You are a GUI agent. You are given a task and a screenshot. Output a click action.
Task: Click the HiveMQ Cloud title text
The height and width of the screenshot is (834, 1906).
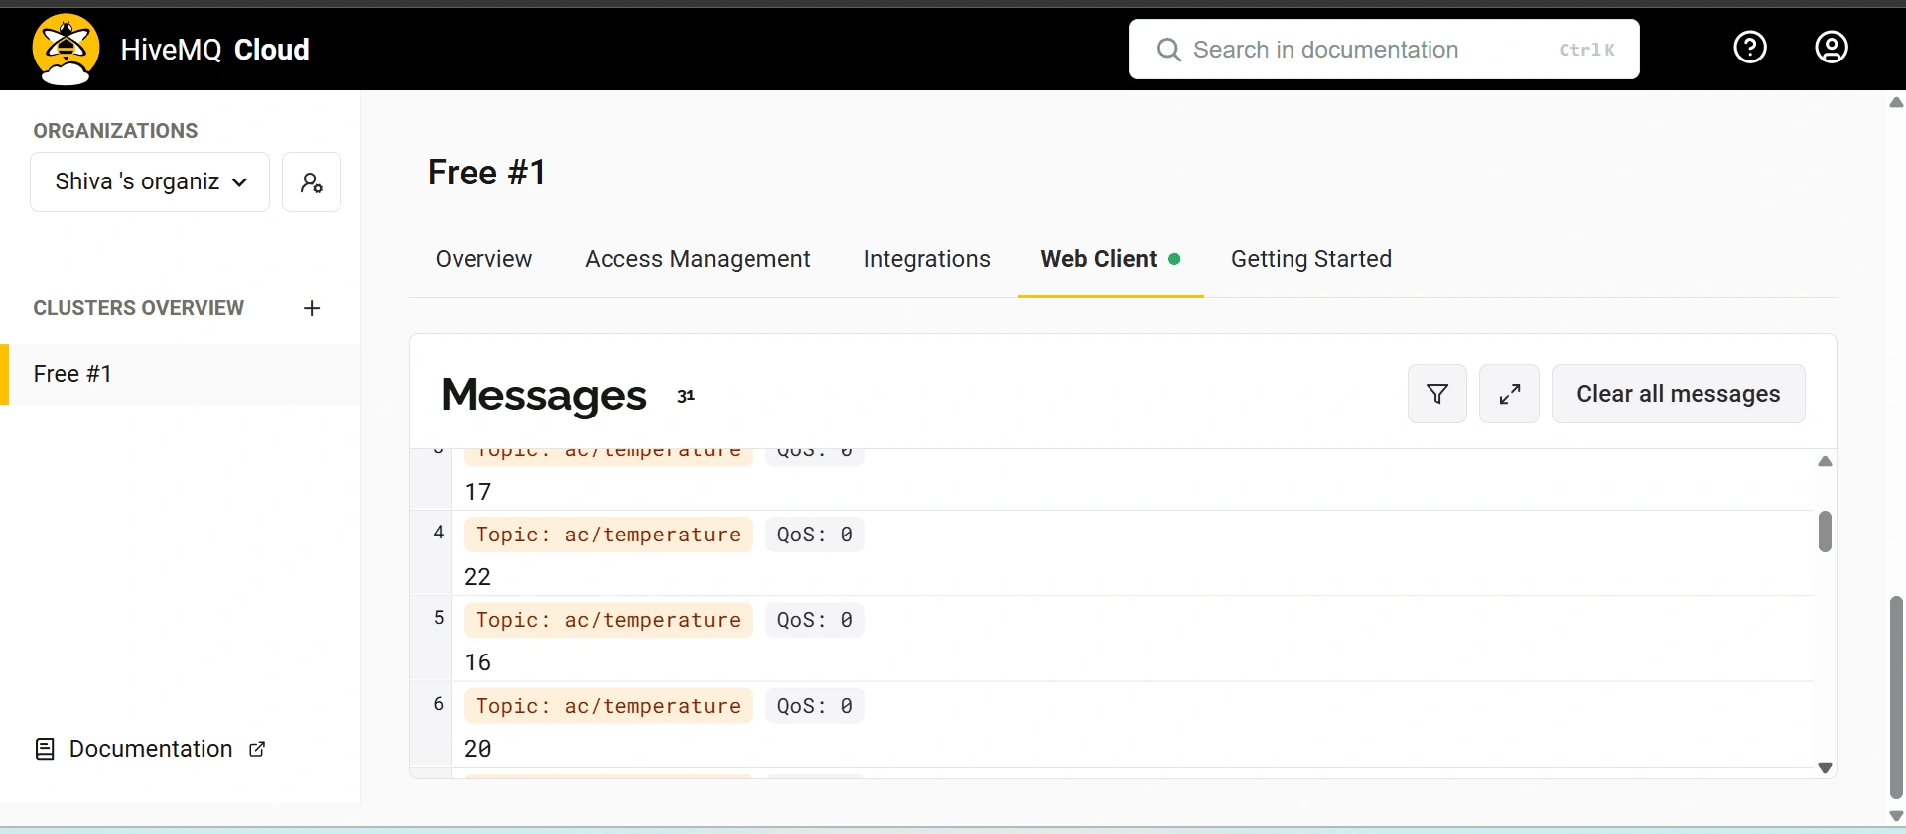215,50
